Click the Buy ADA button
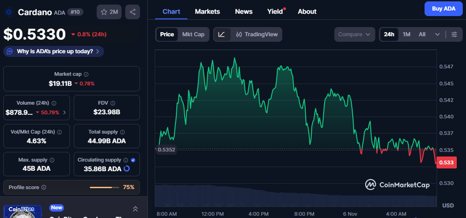466x218 pixels. tap(443, 9)
